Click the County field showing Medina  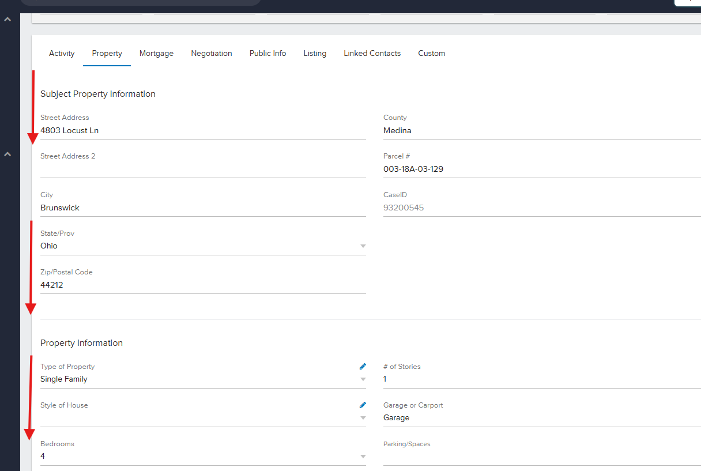[541, 131]
